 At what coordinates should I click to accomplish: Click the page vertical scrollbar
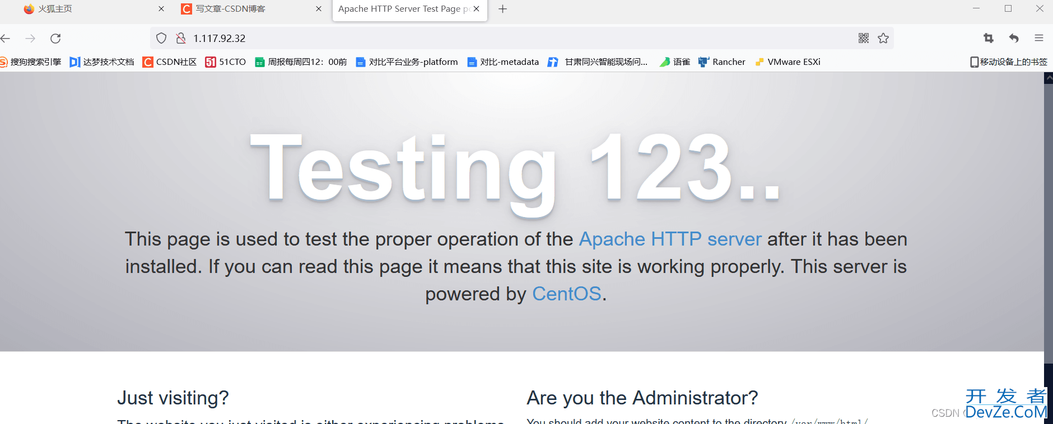[1049, 224]
